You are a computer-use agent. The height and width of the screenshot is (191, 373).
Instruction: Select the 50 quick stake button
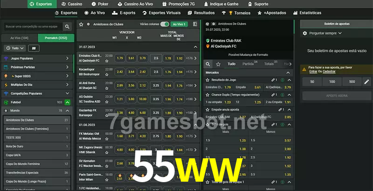click(312, 82)
